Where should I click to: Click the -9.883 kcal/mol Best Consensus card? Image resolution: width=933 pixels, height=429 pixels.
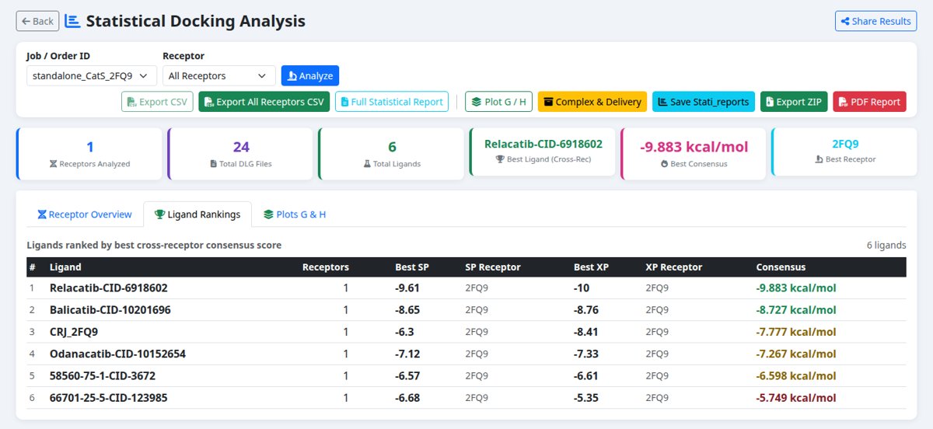[694, 154]
